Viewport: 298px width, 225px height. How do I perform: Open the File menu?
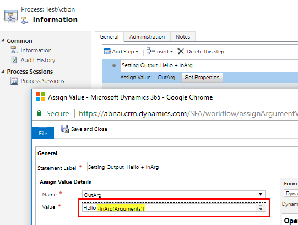[x=43, y=133]
